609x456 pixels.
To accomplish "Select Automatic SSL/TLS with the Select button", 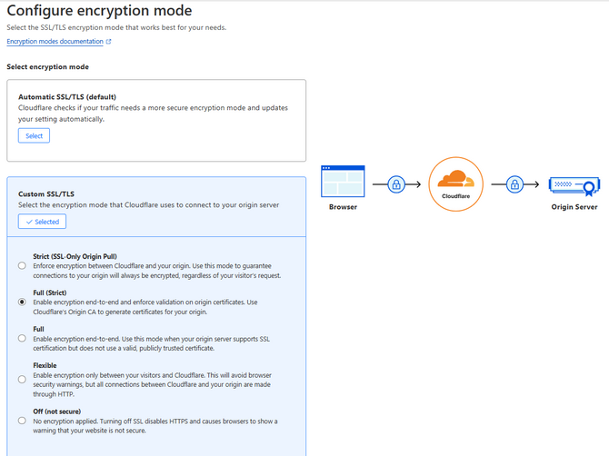I will 34,136.
